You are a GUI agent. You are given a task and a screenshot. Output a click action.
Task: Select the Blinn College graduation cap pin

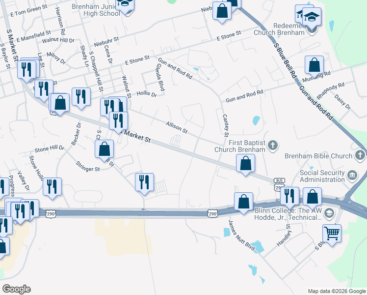coord(329,213)
